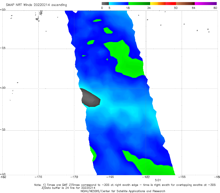This screenshot has width=220, height=193.
Task: Select the red segment of the colorbar
Action: coord(171,4)
